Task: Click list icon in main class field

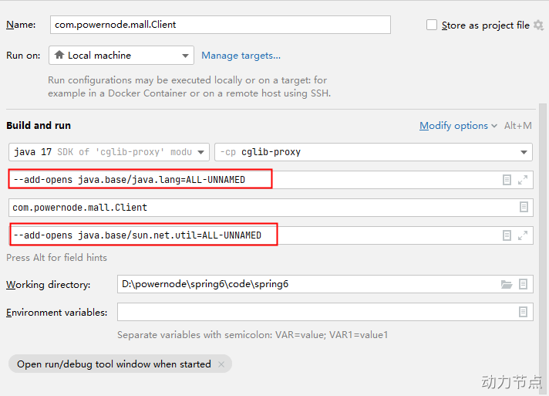Action: tap(524, 207)
